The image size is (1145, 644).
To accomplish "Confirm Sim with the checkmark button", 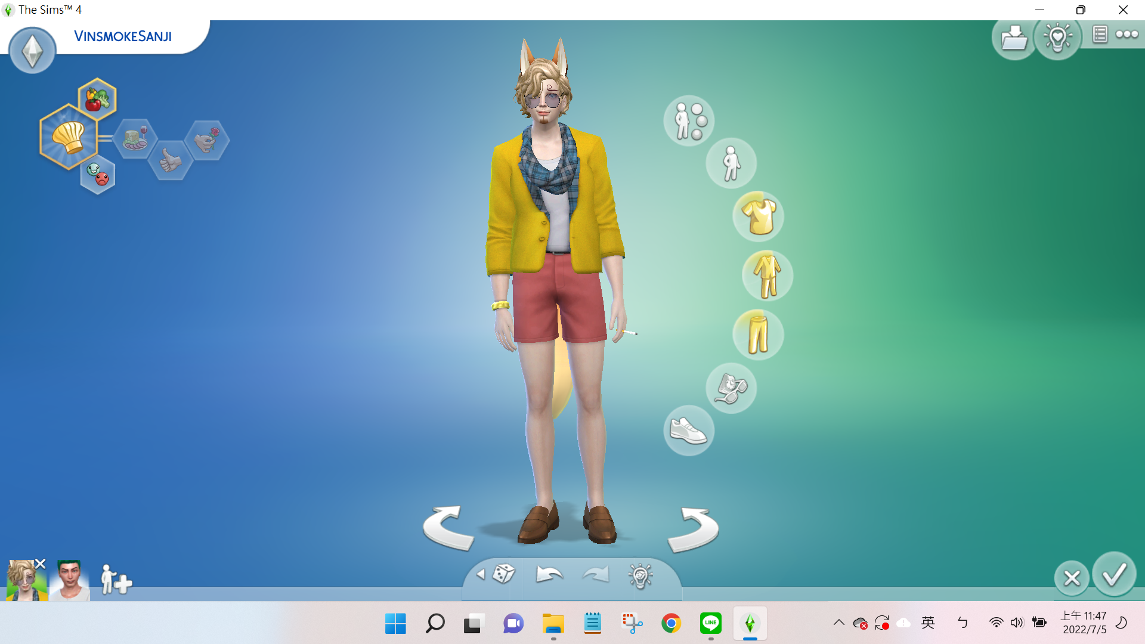I will coord(1114,574).
